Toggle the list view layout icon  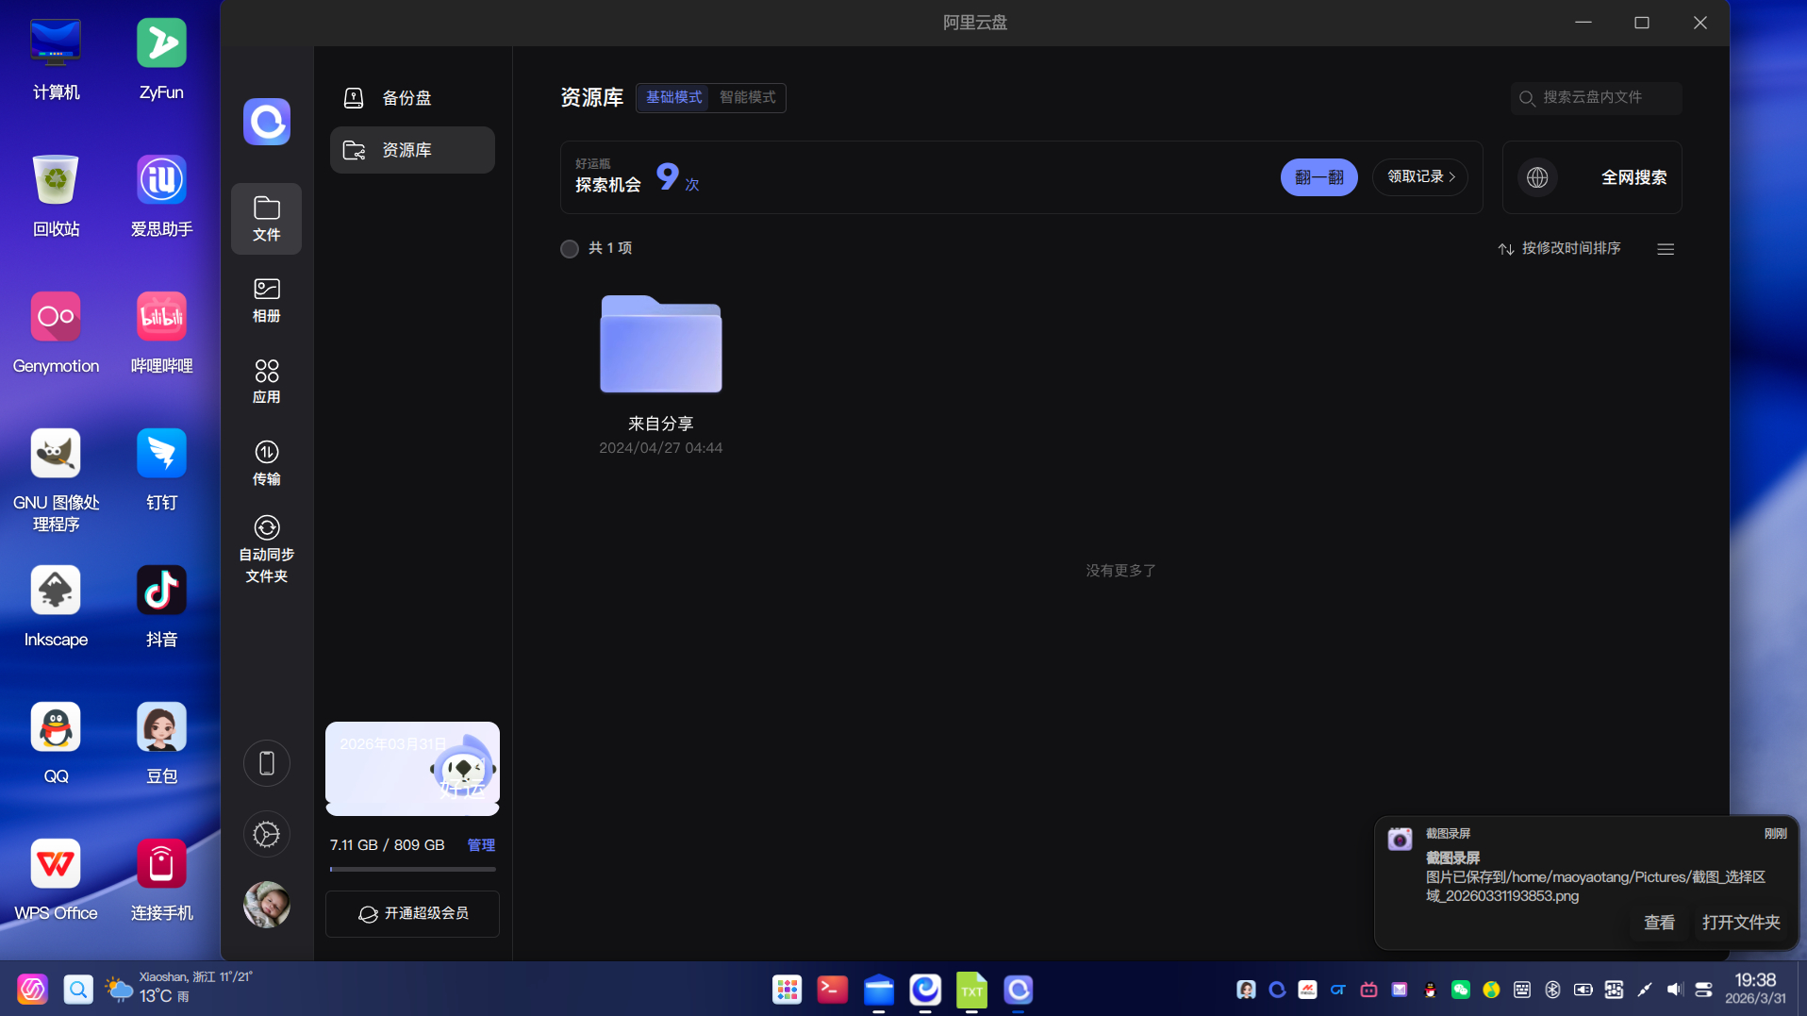tap(1666, 249)
